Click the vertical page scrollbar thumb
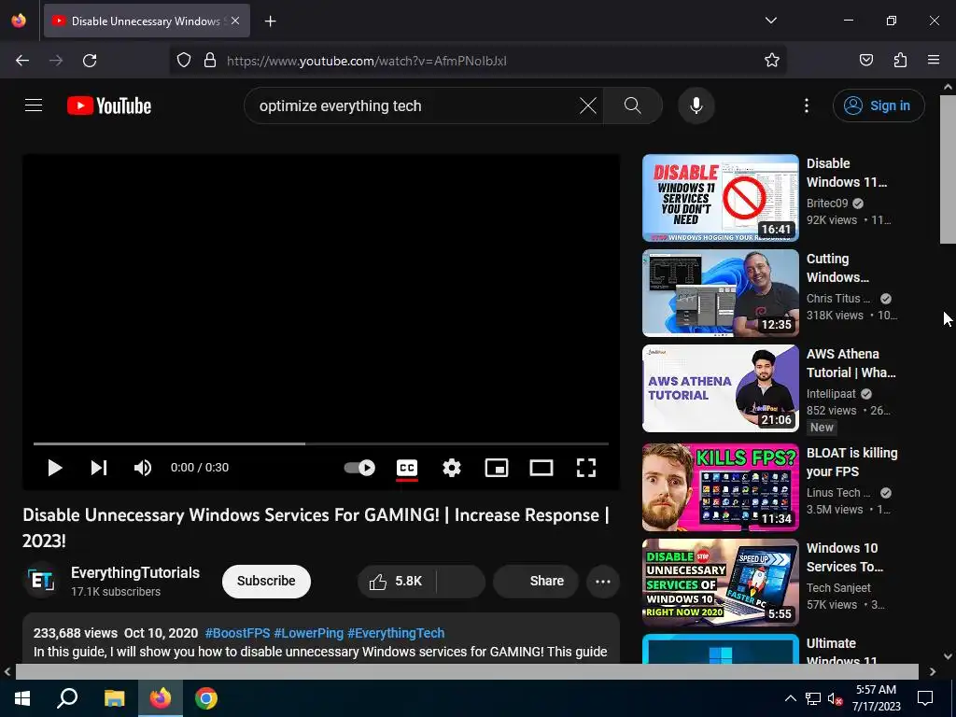Viewport: 956px width, 717px height. [x=948, y=170]
